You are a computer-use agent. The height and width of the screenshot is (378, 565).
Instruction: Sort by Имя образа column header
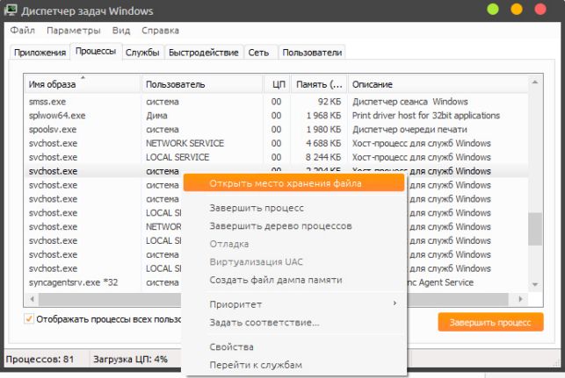pyautogui.click(x=83, y=84)
